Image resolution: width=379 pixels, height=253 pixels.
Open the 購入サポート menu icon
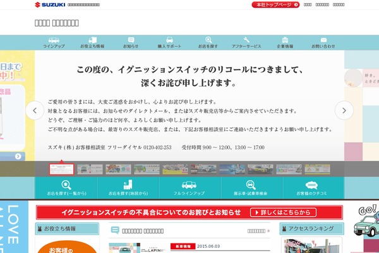click(169, 43)
